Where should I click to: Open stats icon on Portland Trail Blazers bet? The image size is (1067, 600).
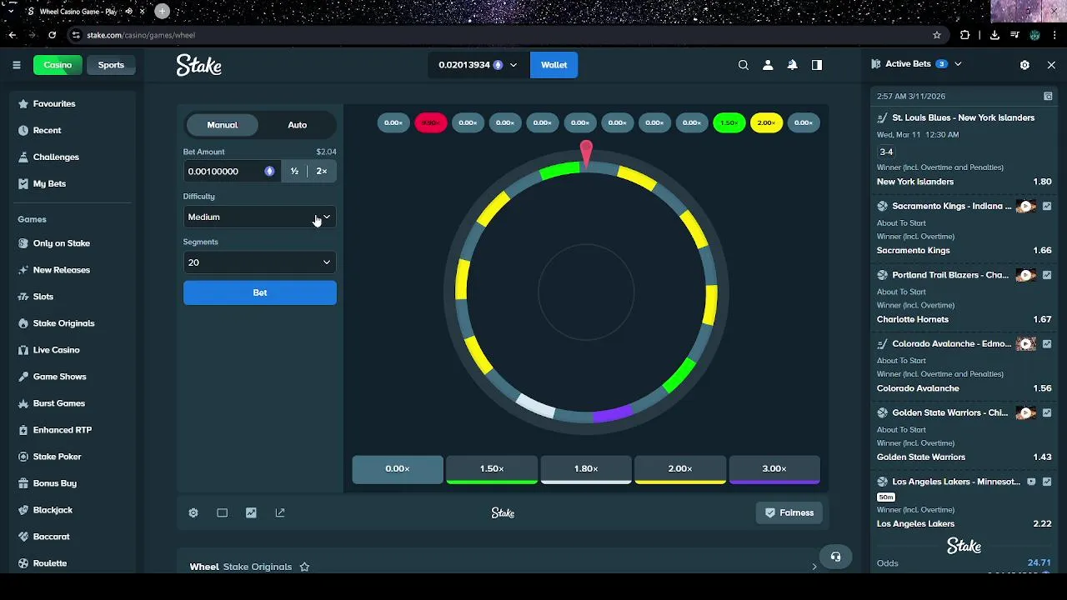pos(1047,275)
